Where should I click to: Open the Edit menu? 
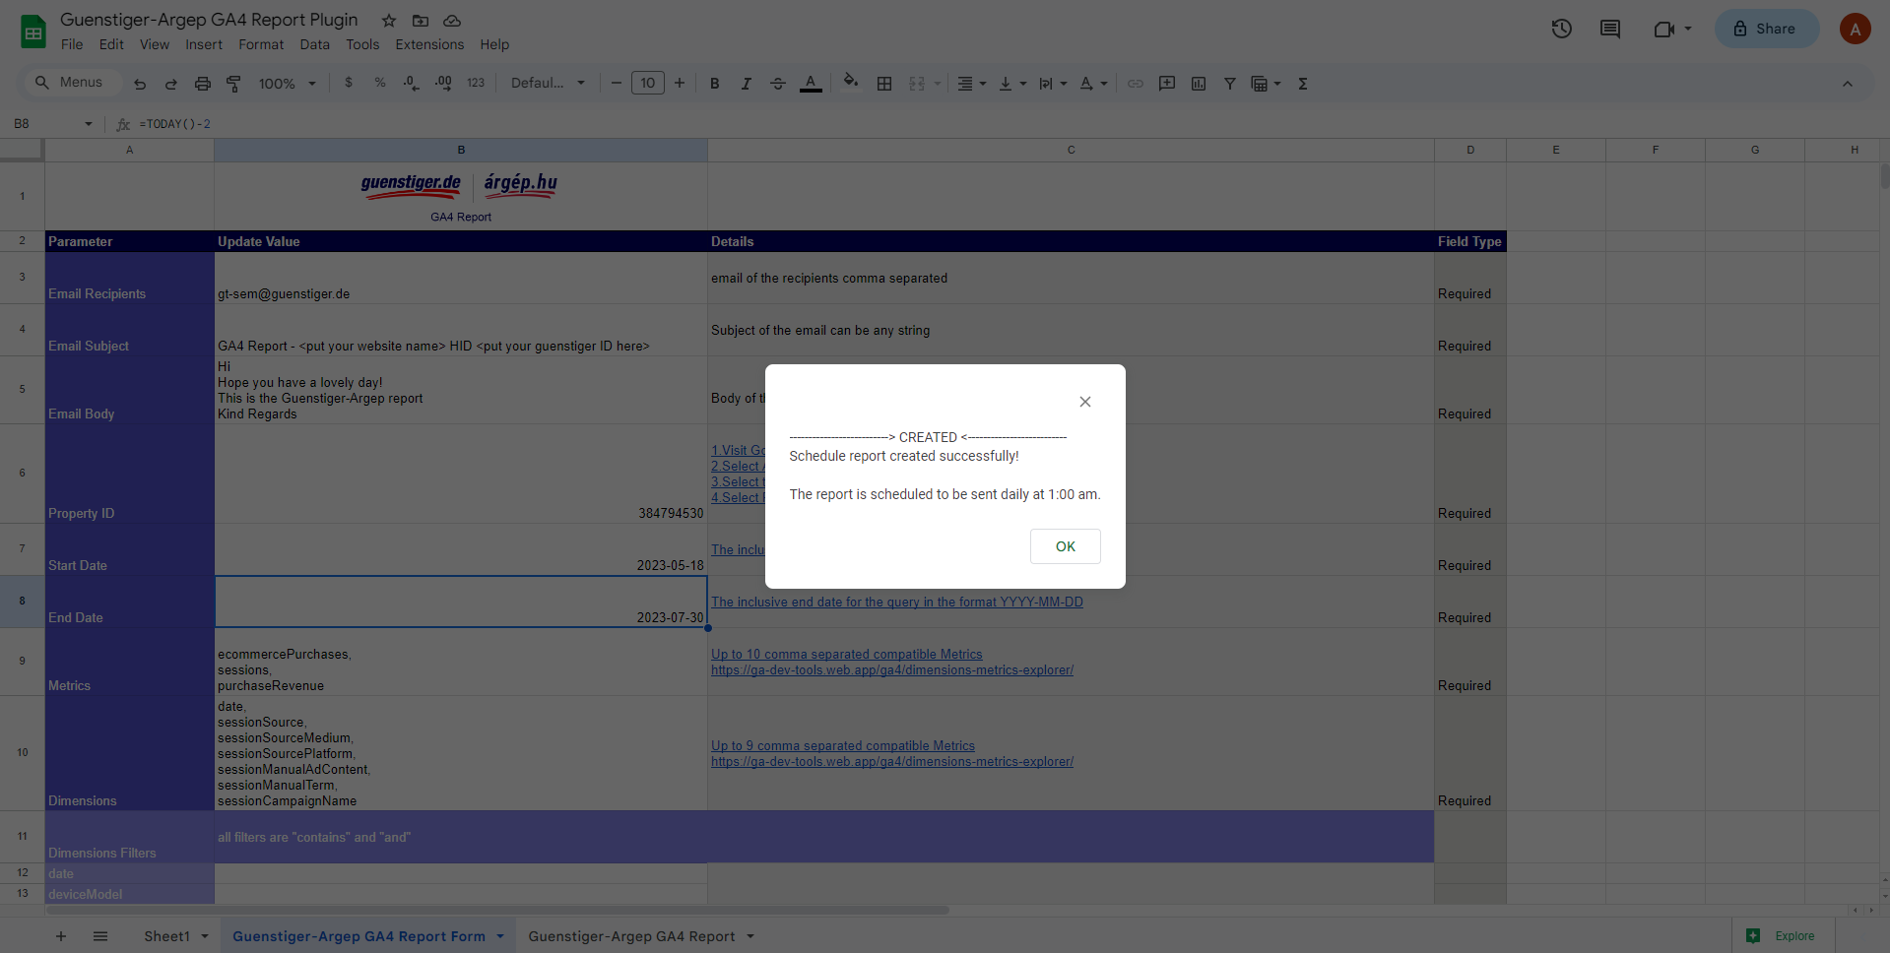tap(111, 44)
